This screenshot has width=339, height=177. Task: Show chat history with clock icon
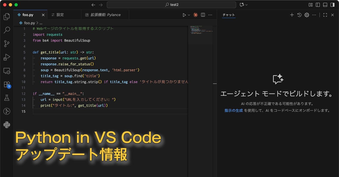point(299,15)
